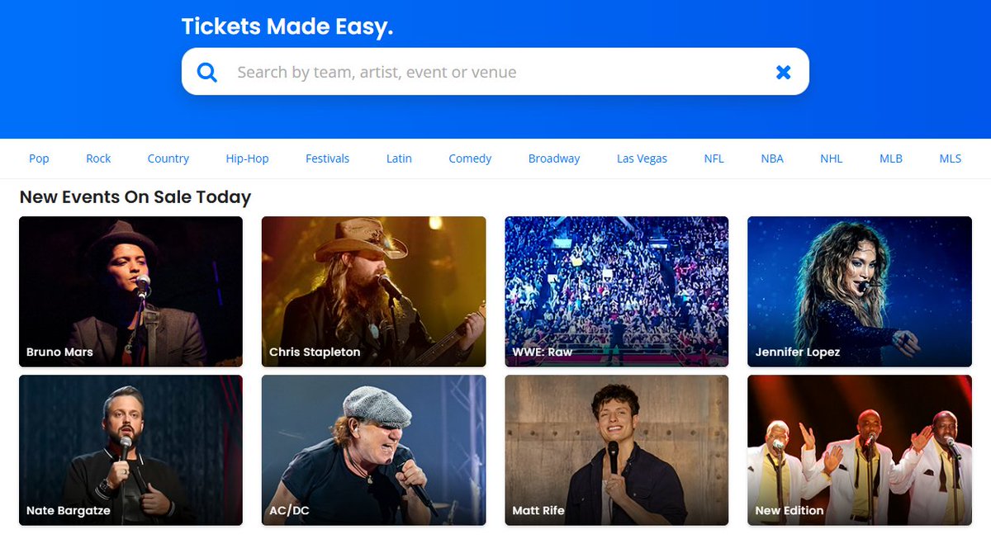Browse the Country category
Screen dimensions: 991x539
coord(168,158)
